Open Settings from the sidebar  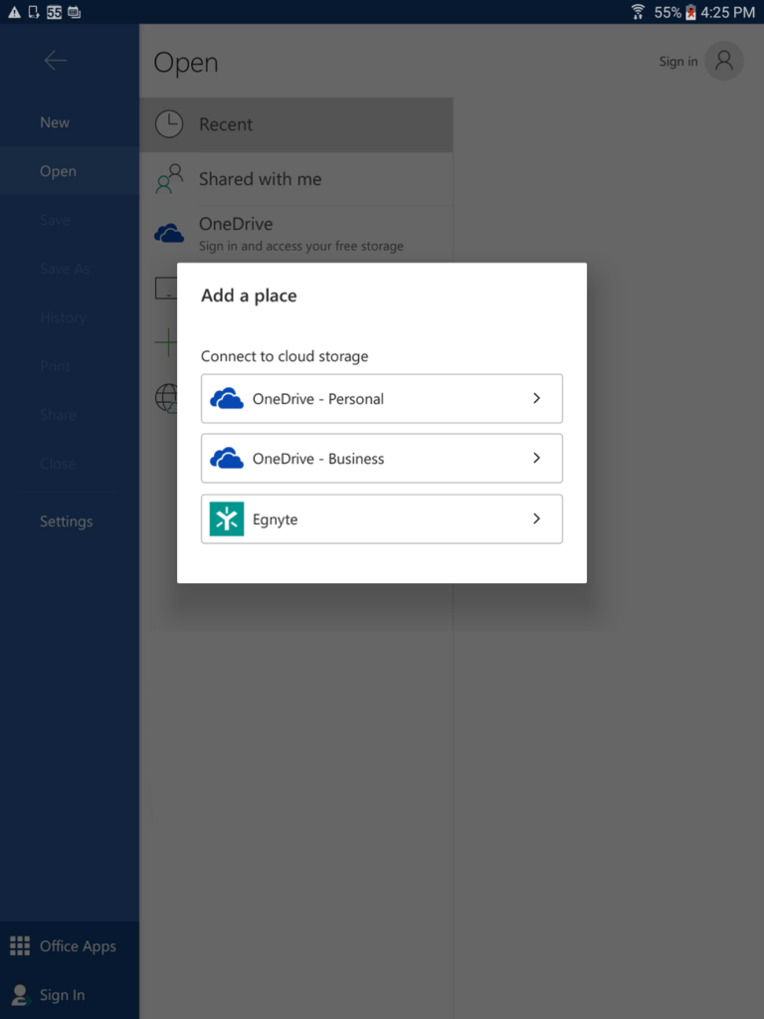coord(66,521)
